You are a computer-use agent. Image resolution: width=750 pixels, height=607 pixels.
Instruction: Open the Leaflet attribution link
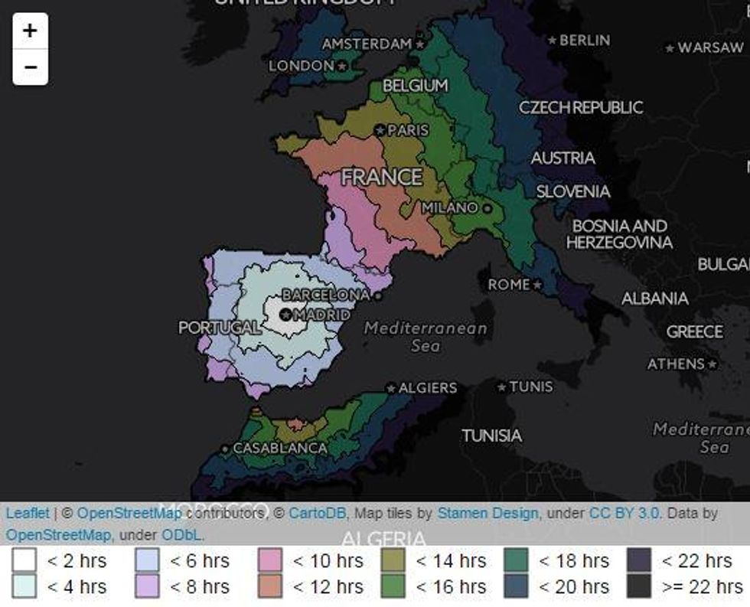point(28,514)
